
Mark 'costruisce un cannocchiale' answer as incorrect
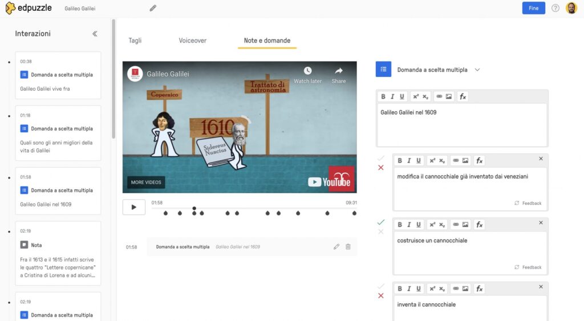tap(381, 231)
